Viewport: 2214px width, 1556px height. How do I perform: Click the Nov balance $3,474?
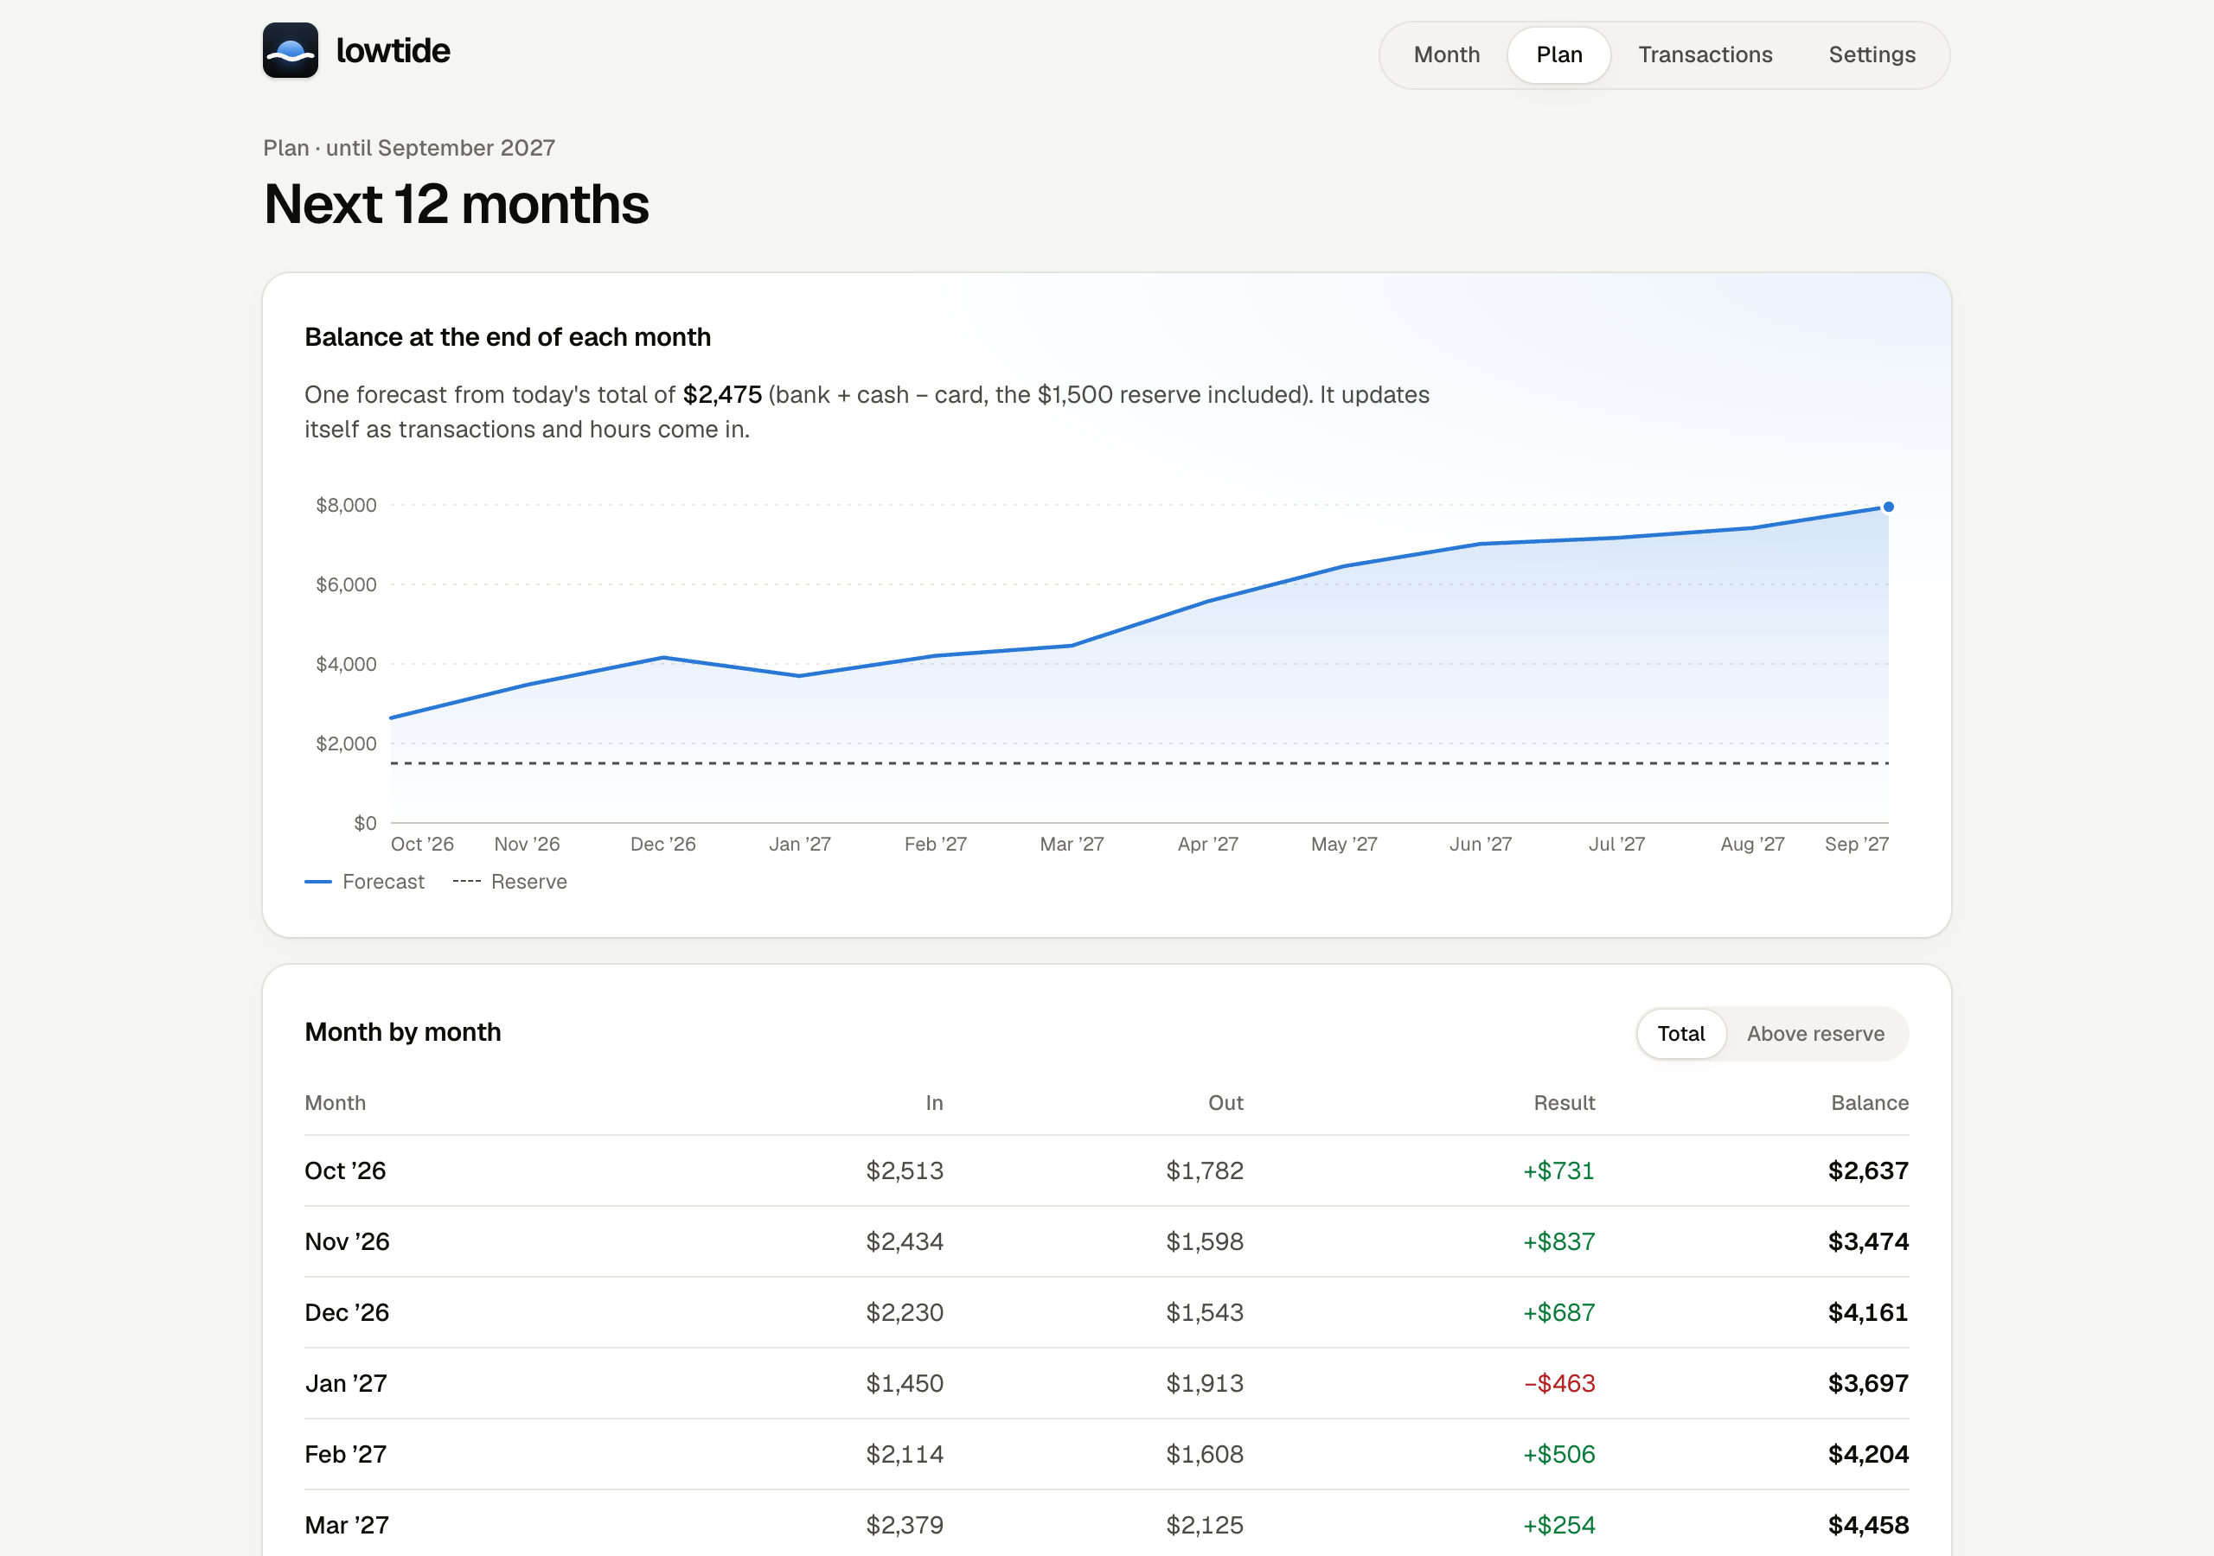1868,1241
